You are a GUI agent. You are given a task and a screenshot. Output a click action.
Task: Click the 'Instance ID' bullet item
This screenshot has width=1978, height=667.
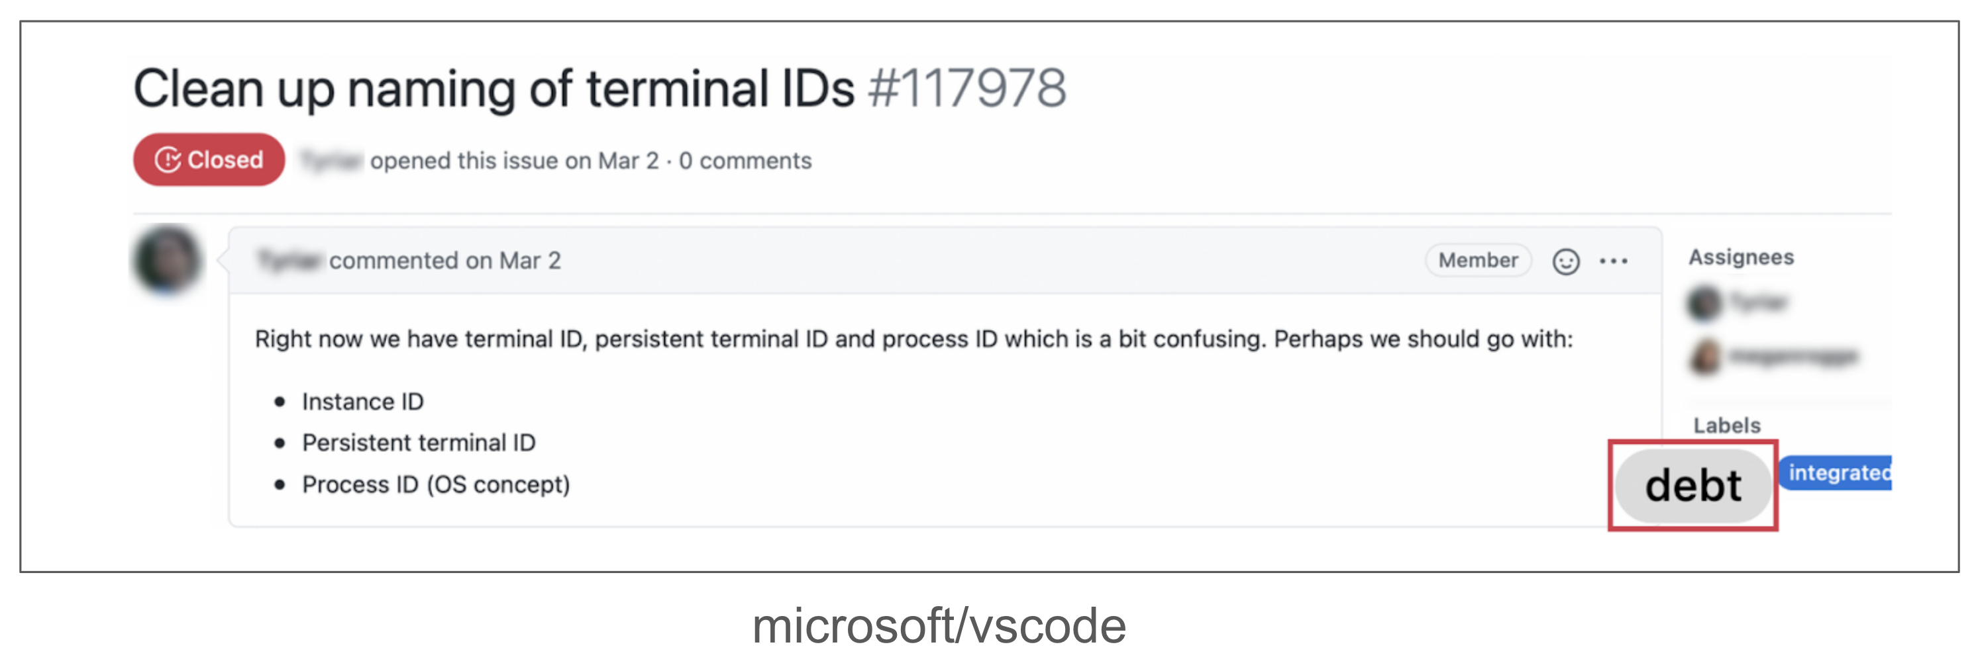click(x=362, y=402)
